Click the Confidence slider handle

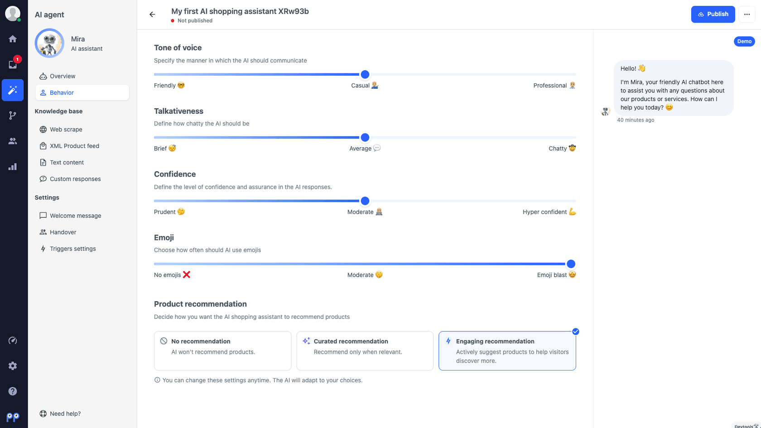(365, 201)
